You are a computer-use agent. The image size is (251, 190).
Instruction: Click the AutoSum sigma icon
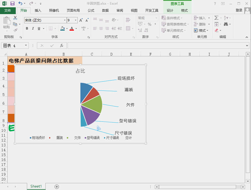pyautogui.click(x=217, y=18)
